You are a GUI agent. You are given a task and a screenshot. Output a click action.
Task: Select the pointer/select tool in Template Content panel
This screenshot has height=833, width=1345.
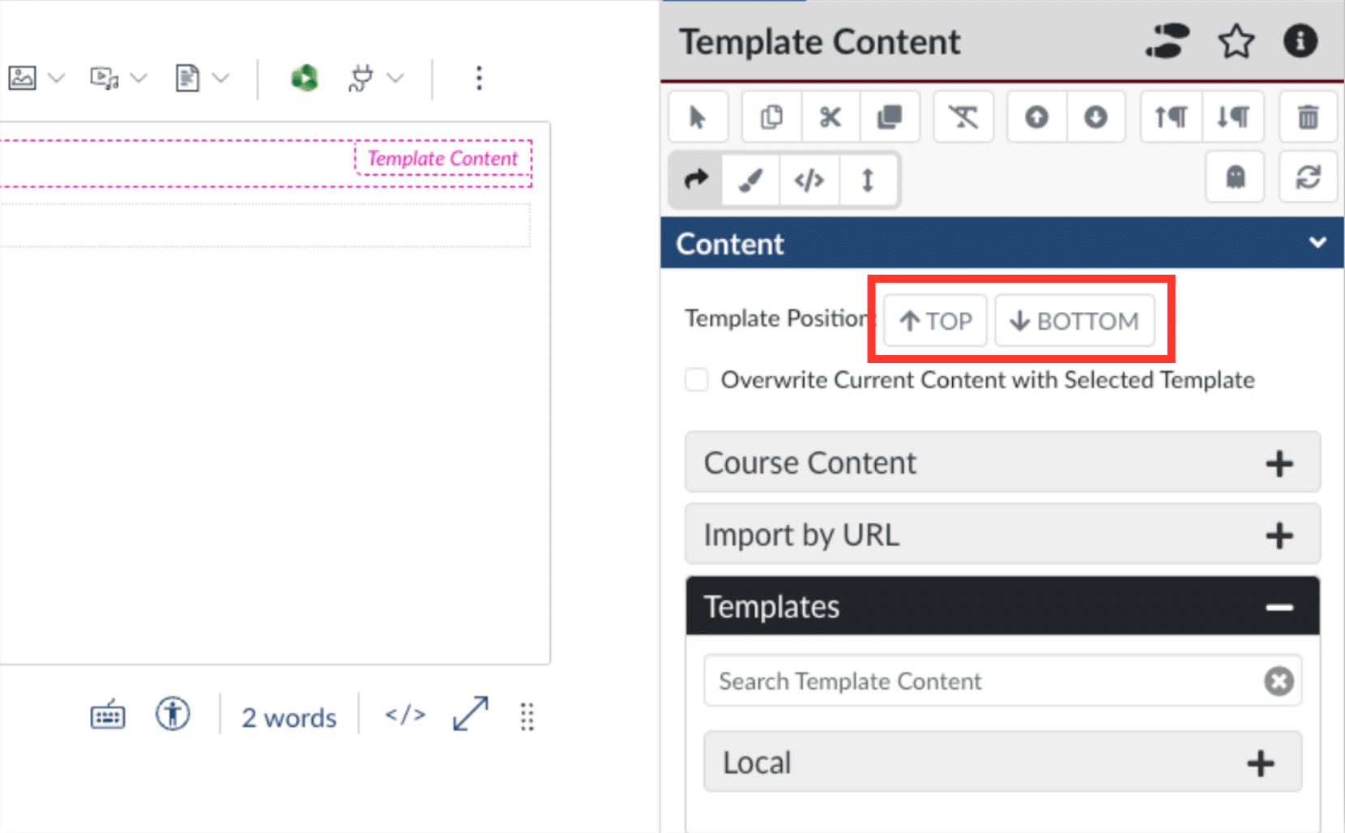pyautogui.click(x=698, y=117)
